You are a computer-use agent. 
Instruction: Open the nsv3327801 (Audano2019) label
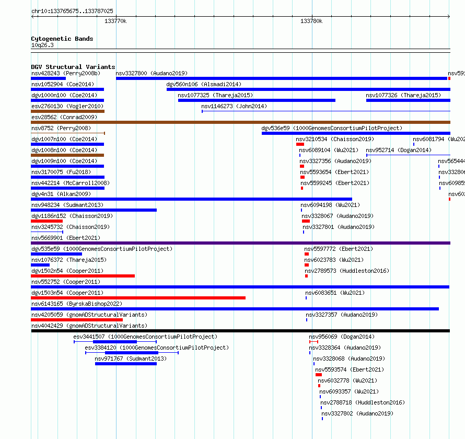click(x=339, y=227)
